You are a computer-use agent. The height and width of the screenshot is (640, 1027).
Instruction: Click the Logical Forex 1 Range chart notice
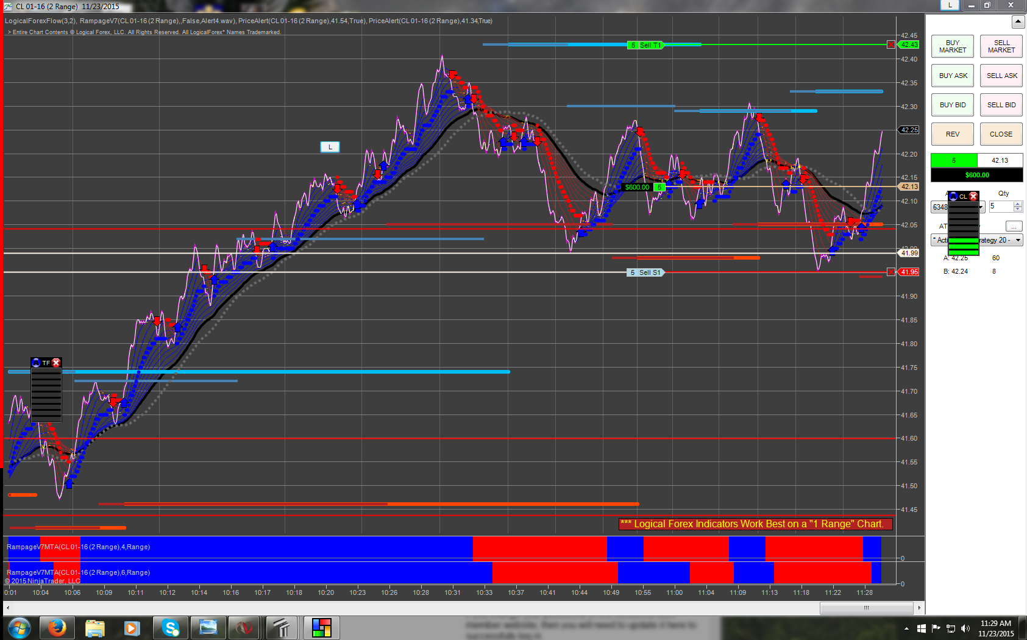click(x=756, y=524)
